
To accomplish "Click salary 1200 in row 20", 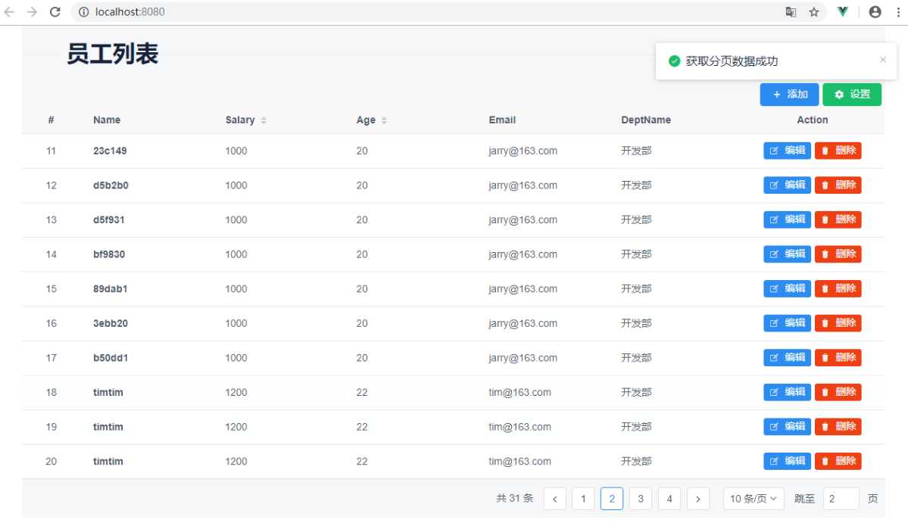I will point(236,461).
